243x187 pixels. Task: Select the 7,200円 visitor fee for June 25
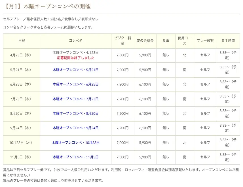122,84
